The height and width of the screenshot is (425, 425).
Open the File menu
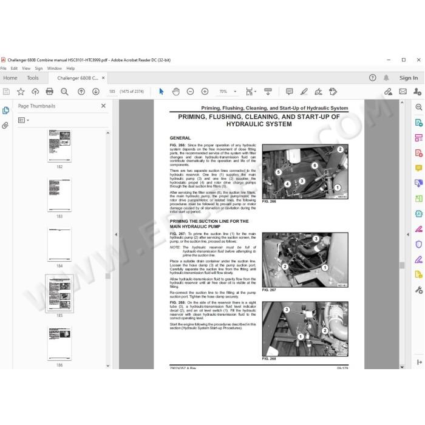coord(4,68)
